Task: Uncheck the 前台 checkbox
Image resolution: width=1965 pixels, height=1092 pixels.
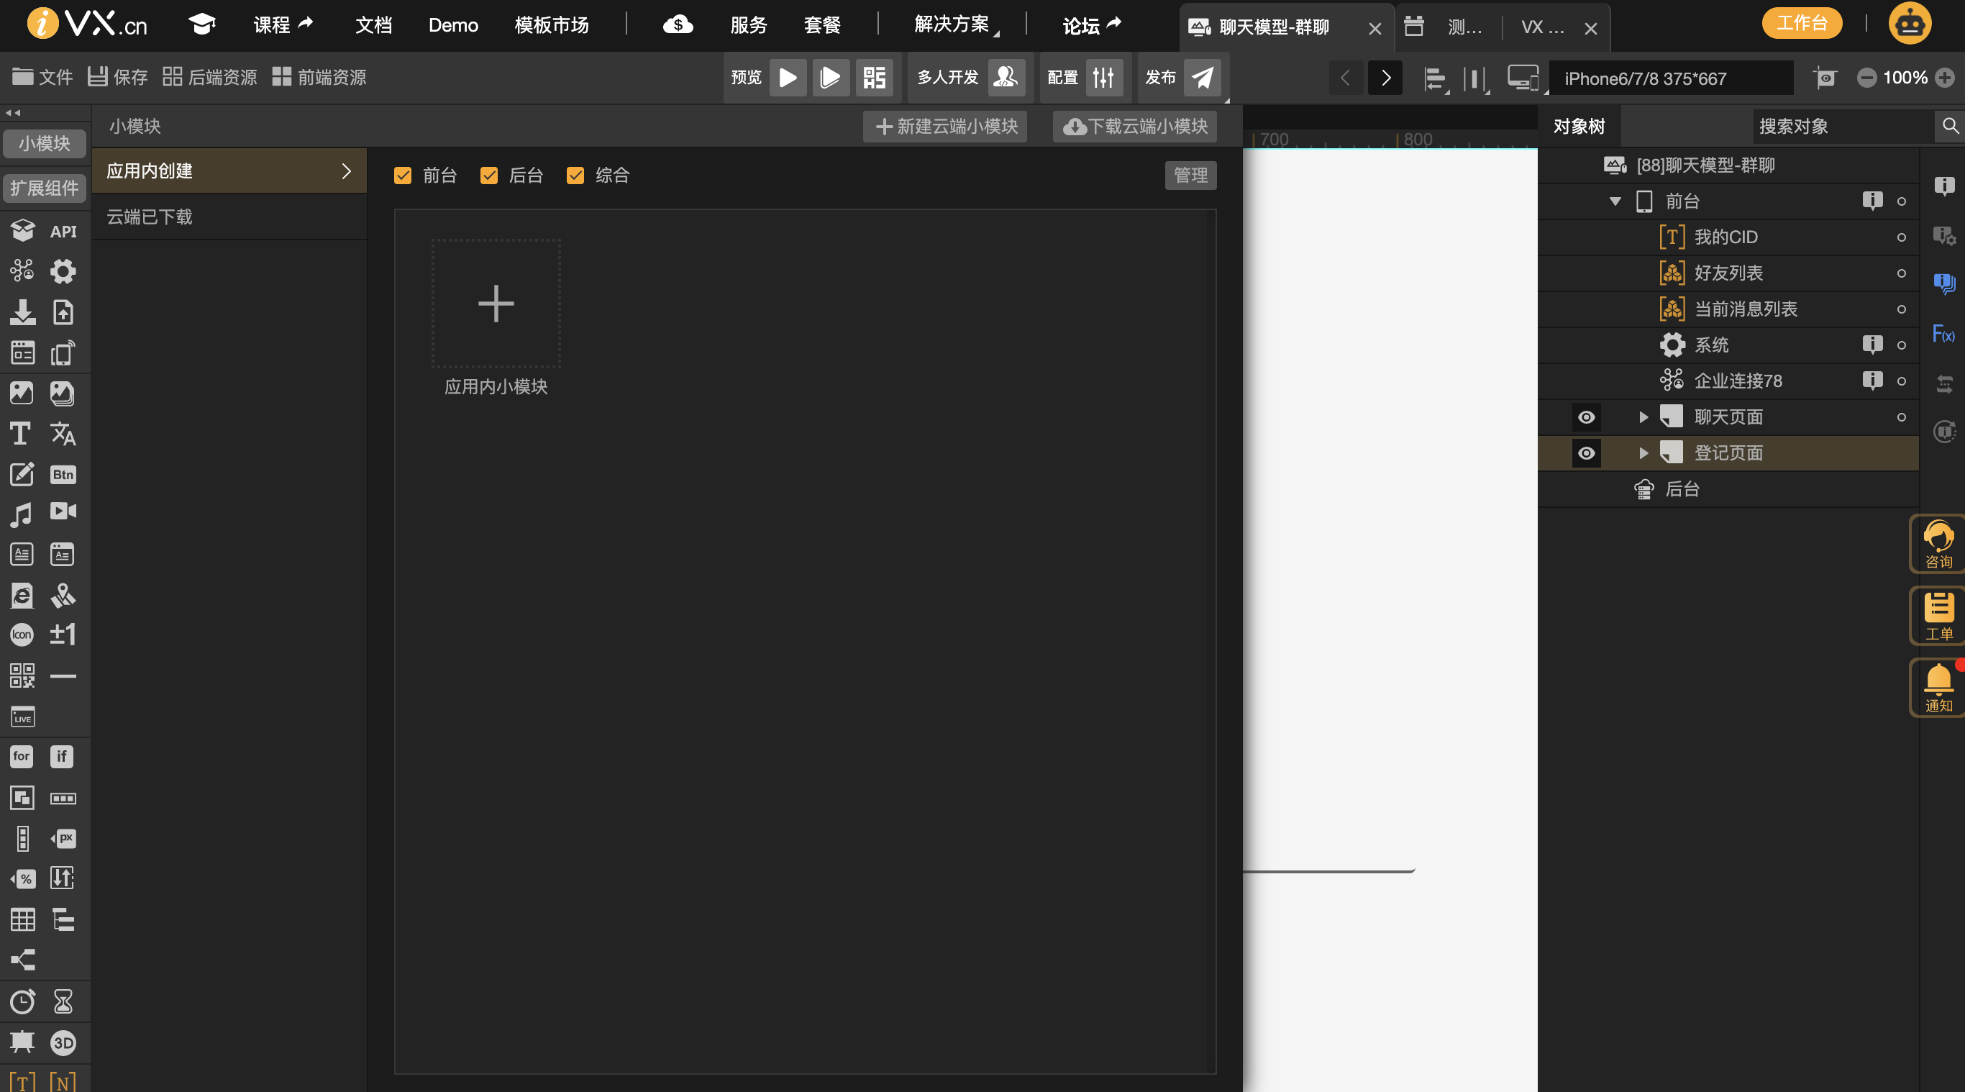Action: coord(403,176)
